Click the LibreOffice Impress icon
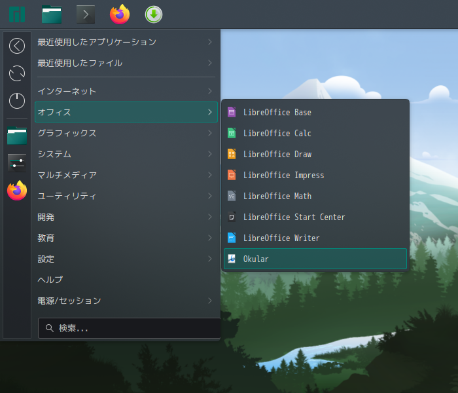Image resolution: width=458 pixels, height=393 pixels. pos(232,175)
